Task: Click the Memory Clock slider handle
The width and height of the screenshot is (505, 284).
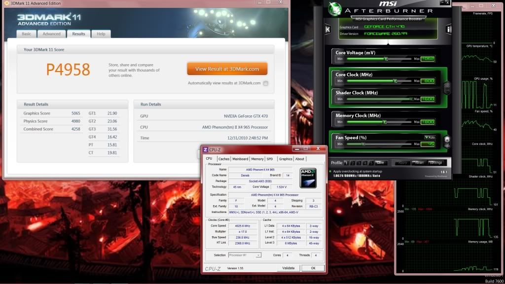Action: pos(385,122)
